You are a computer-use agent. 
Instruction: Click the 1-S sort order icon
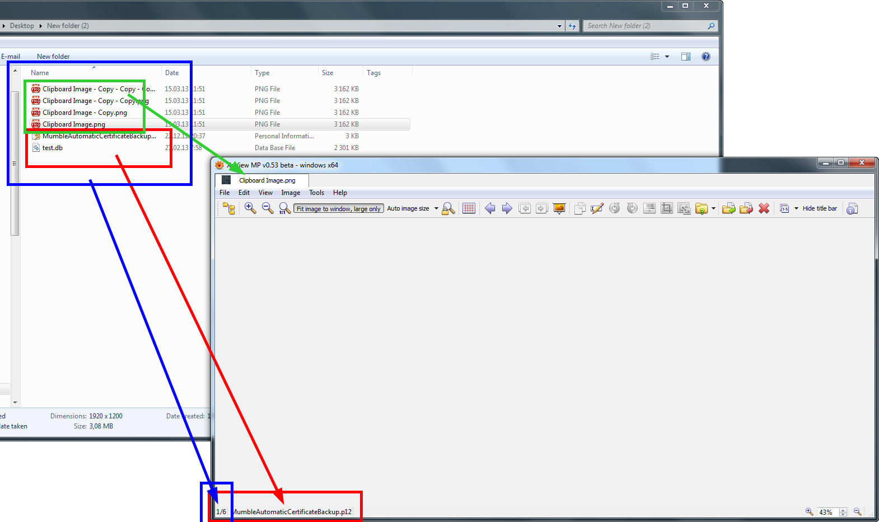(784, 208)
